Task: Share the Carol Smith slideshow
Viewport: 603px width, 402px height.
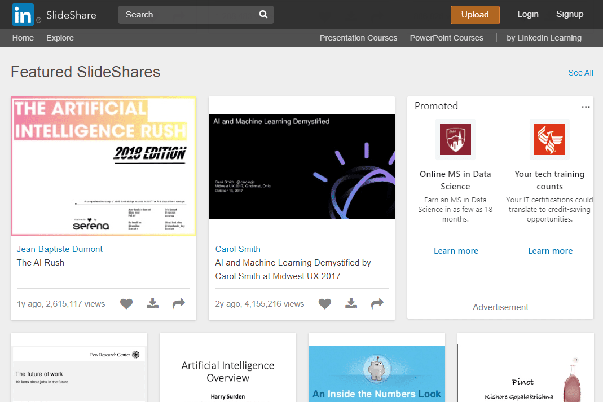Action: pyautogui.click(x=377, y=304)
